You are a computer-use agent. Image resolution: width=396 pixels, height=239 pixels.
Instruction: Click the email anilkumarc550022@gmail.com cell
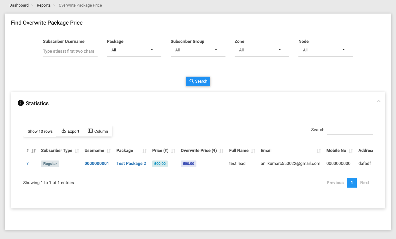(x=291, y=163)
